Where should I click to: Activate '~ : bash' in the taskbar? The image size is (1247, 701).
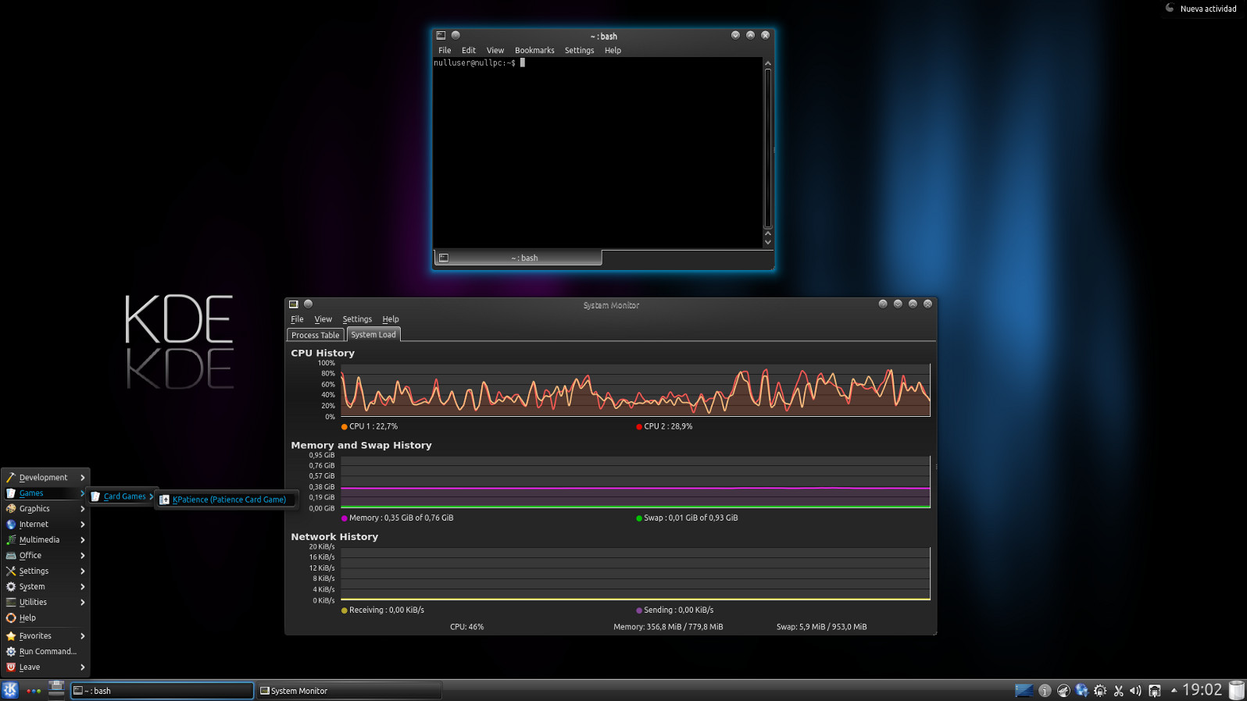coord(163,690)
